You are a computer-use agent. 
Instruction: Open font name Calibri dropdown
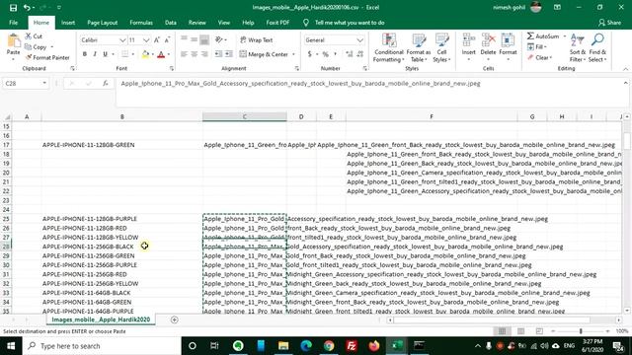(122, 39)
